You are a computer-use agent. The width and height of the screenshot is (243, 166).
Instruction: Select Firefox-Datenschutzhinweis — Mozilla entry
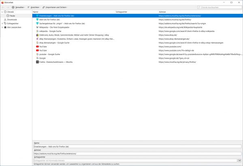pyautogui.click(x=137, y=62)
